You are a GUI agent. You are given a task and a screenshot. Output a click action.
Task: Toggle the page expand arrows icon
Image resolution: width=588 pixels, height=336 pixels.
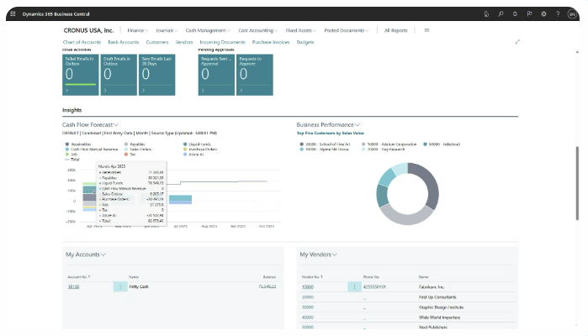(517, 42)
